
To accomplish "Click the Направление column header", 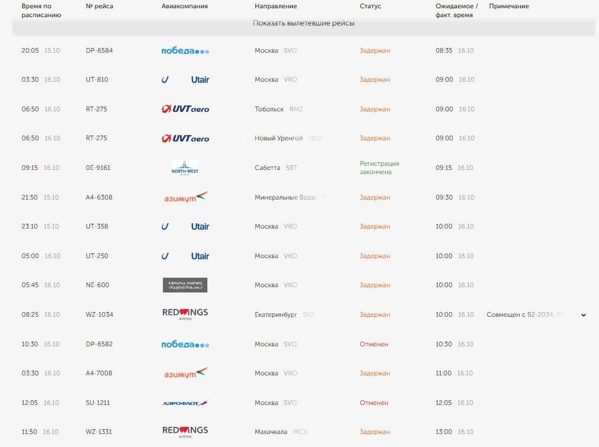I will point(276,6).
